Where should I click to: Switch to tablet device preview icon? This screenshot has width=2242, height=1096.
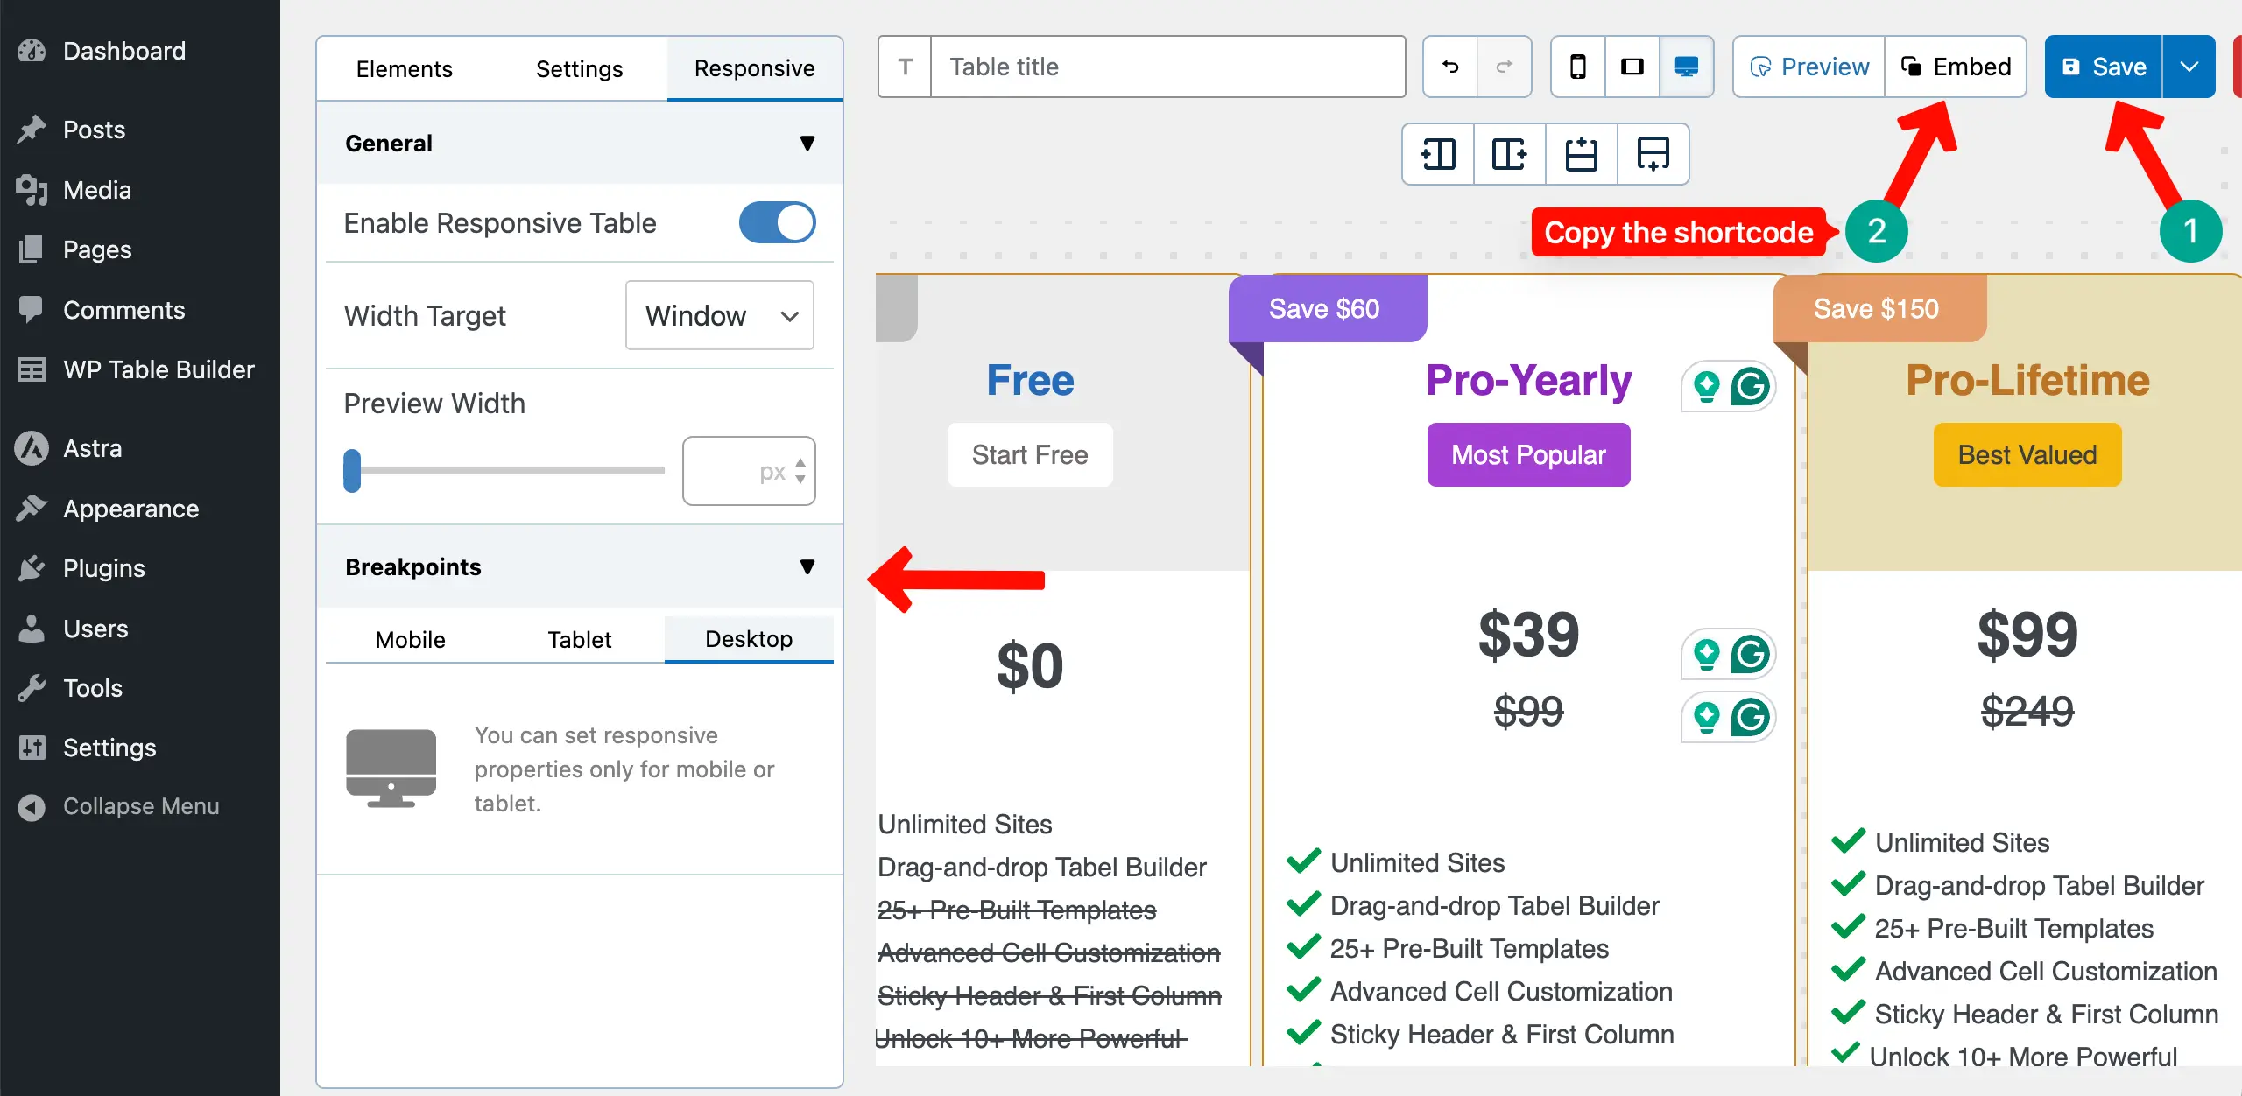(1632, 67)
